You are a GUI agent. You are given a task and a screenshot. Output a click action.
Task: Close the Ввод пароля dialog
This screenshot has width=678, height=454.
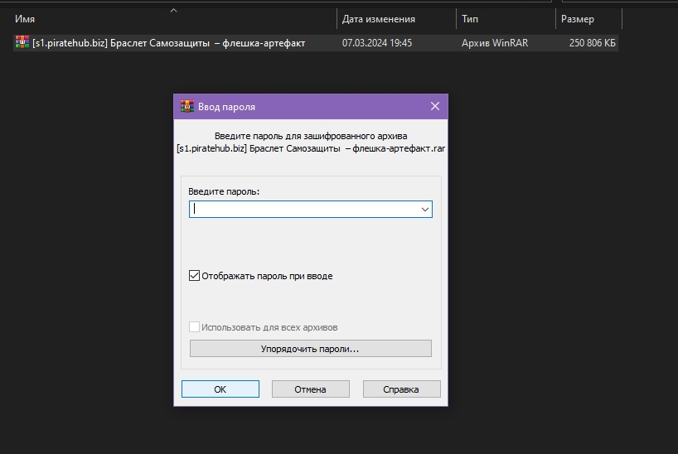[435, 106]
